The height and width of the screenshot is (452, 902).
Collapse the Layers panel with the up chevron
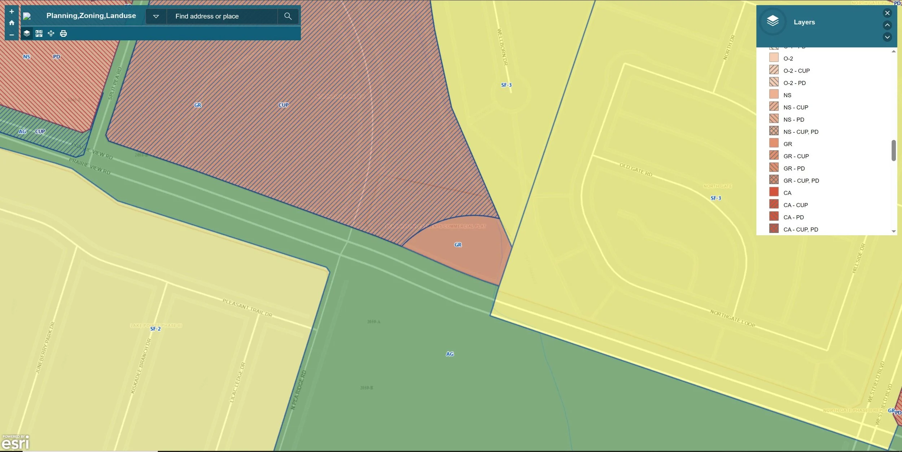pyautogui.click(x=887, y=25)
